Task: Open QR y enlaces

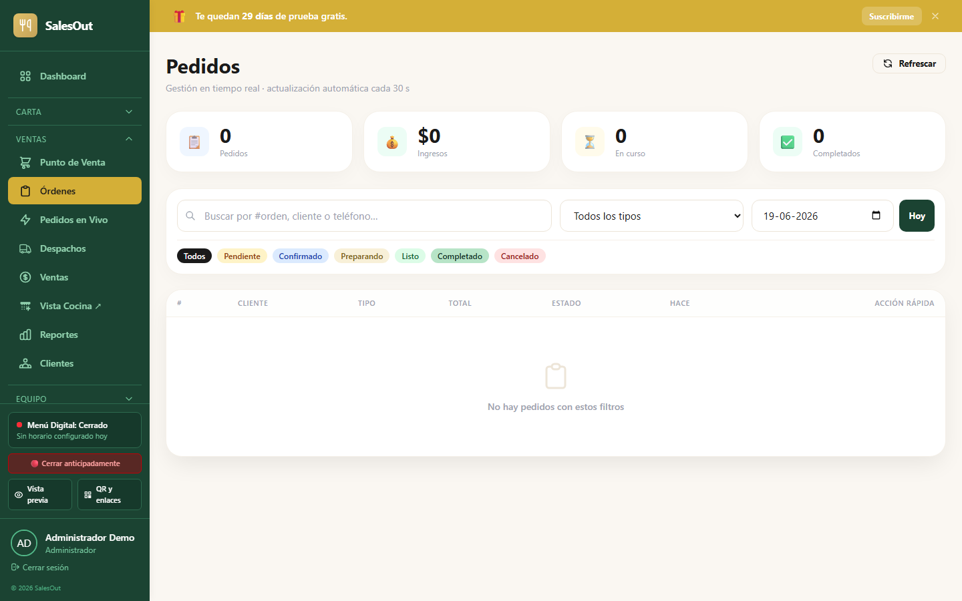Action: (x=110, y=494)
